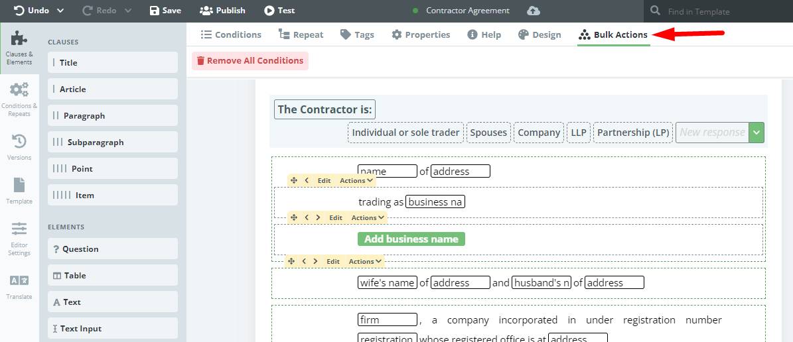Open Versions history panel
This screenshot has width=793, height=342.
click(x=19, y=147)
